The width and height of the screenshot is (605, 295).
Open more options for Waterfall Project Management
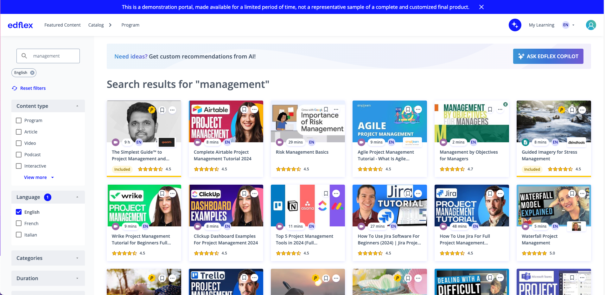click(x=582, y=194)
